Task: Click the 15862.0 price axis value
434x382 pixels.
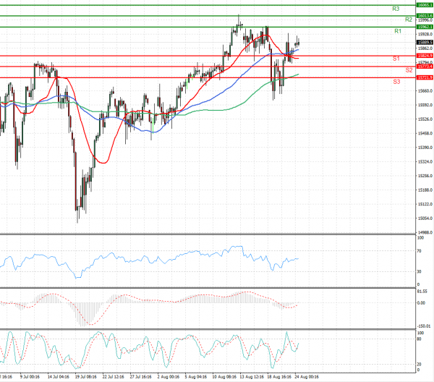Action: (x=425, y=48)
